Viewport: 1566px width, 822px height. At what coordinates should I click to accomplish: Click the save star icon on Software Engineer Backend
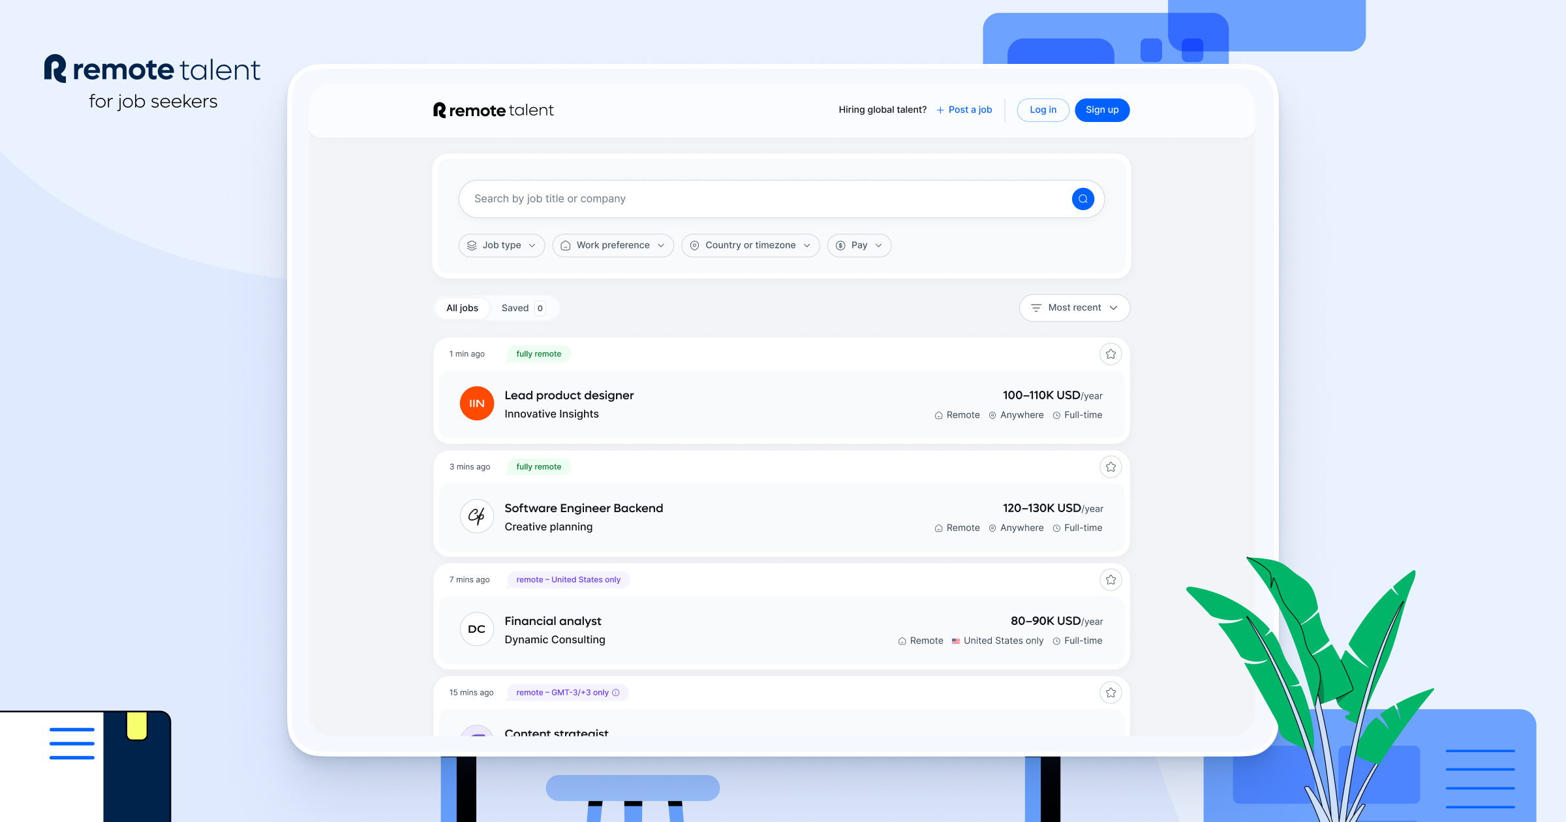click(1111, 467)
